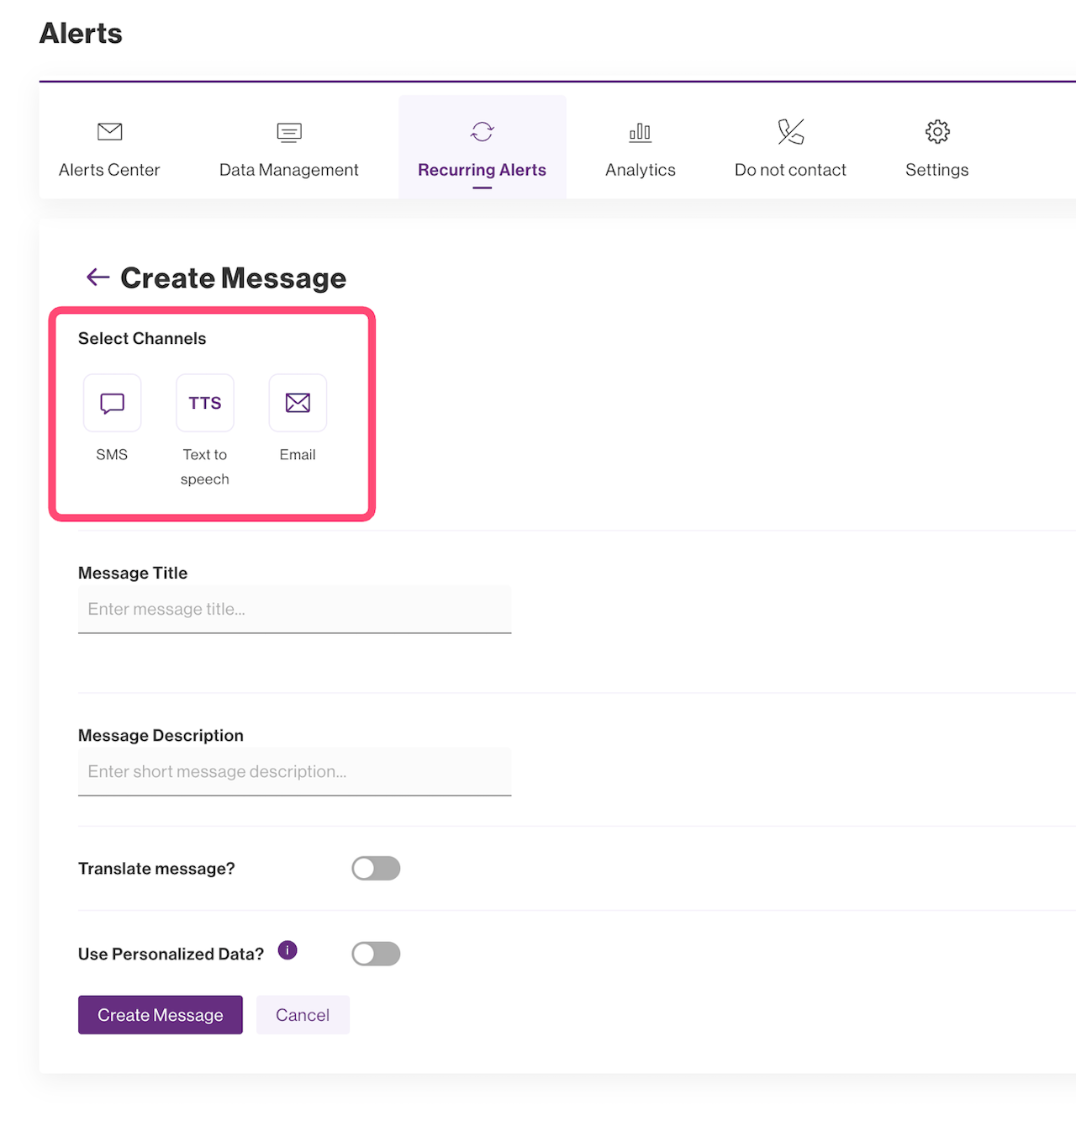Click the back arrow beside Create Message
The height and width of the screenshot is (1137, 1076).
(x=98, y=278)
